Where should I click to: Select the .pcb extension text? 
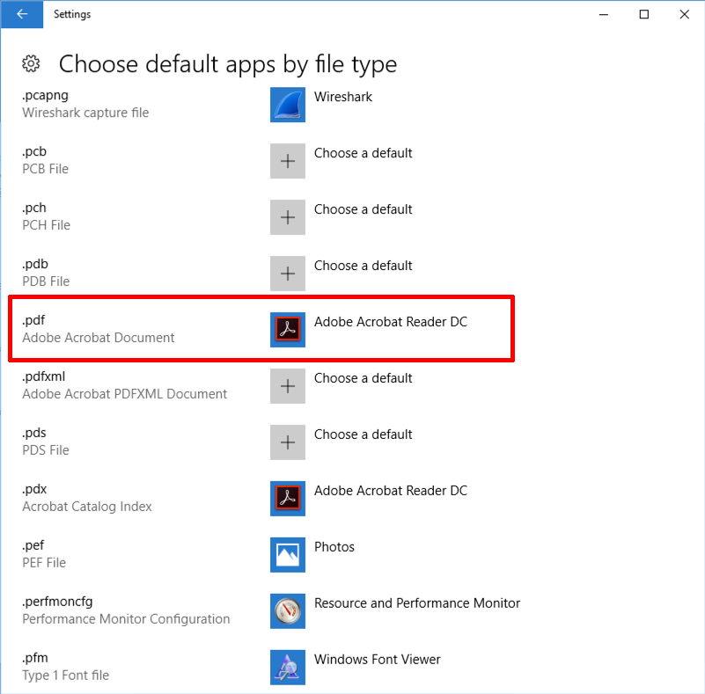[x=34, y=151]
